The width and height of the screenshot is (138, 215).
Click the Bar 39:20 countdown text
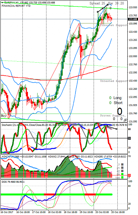(116, 3)
